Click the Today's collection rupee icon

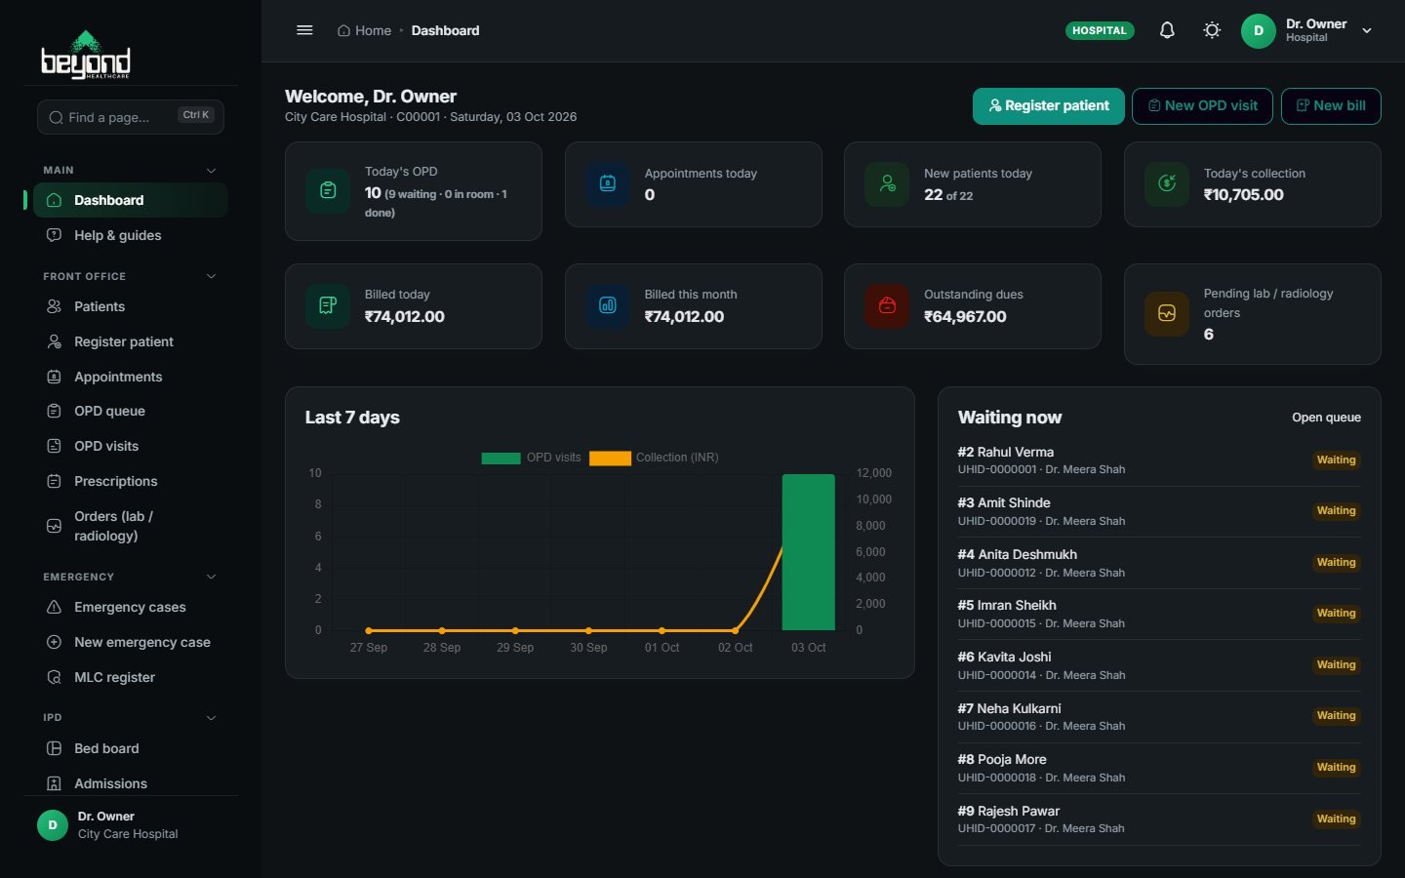[1167, 183]
